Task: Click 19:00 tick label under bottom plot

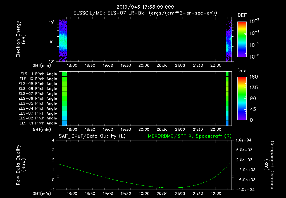Action: click(108, 194)
